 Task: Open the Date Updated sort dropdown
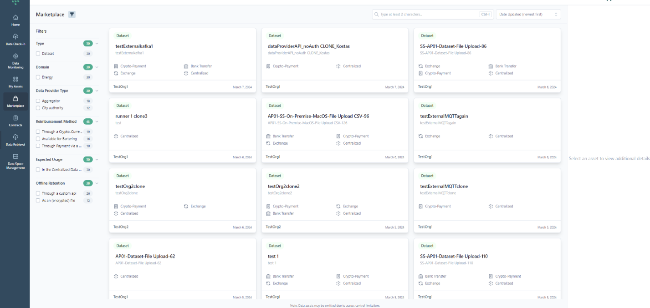click(528, 15)
